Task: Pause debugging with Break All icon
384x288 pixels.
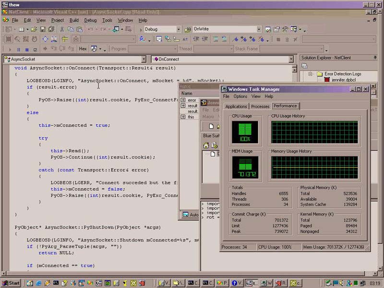Action: (19, 49)
